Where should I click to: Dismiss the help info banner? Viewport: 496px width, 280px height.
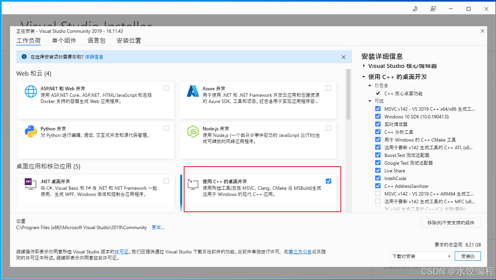coord(344,57)
